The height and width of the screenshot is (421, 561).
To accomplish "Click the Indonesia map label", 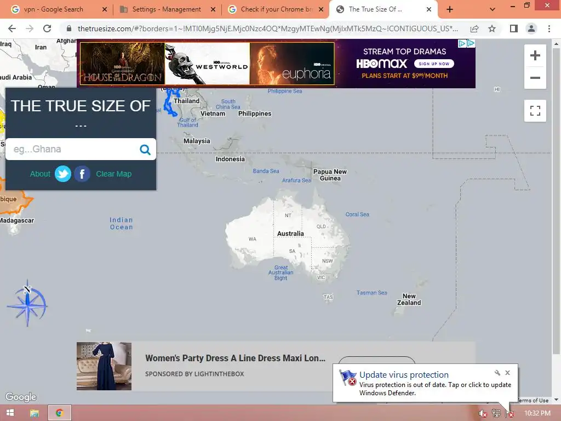I will 230,160.
